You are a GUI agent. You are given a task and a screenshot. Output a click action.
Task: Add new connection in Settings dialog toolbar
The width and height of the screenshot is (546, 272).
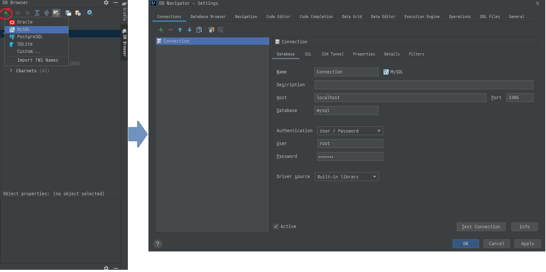[161, 30]
